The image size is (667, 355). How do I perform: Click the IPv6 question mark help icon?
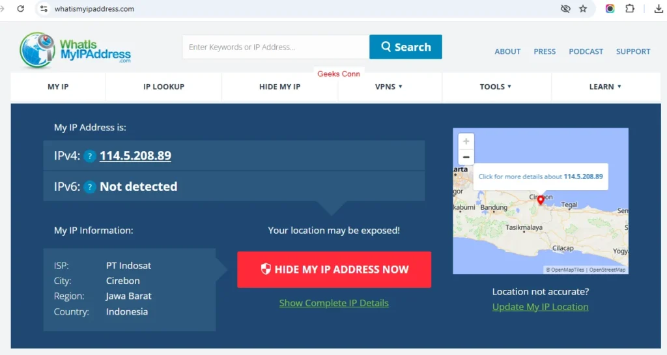[x=90, y=187]
